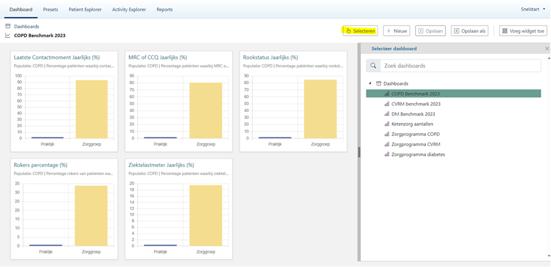The image size is (551, 267).
Task: Click Opslaan als button
Action: (469, 31)
